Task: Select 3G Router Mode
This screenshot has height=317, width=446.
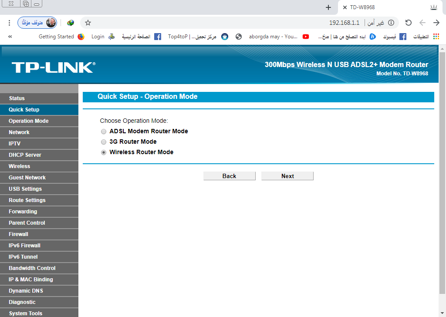Action: click(104, 142)
